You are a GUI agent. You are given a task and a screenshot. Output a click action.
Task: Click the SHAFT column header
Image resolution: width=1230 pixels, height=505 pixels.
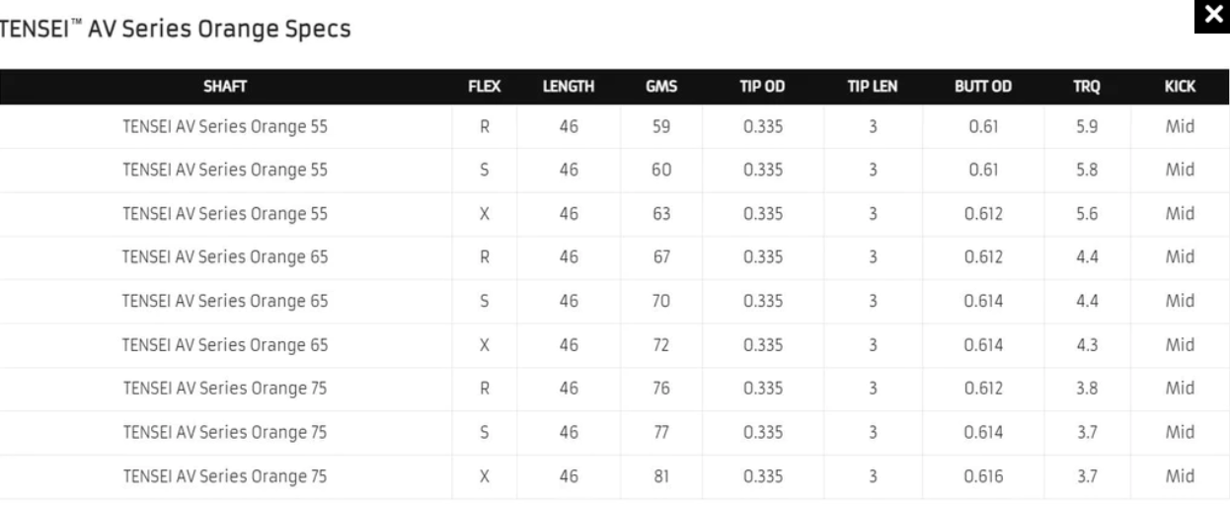click(x=225, y=87)
